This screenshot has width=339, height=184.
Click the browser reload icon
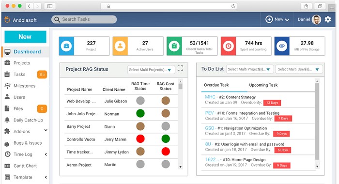click(x=233, y=6)
